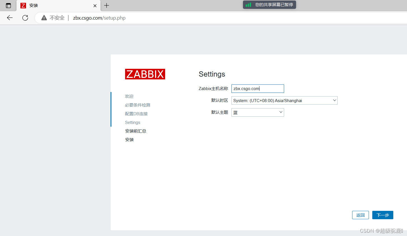The width and height of the screenshot is (407, 236).
Task: Go to the 必要条件检测 step
Action: [138, 105]
